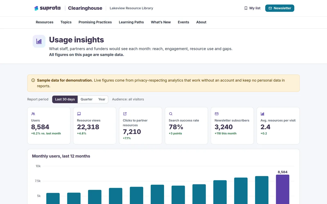This screenshot has height=204, width=327.
Task: Click the magnifier icon on Search success card
Action: (171, 114)
